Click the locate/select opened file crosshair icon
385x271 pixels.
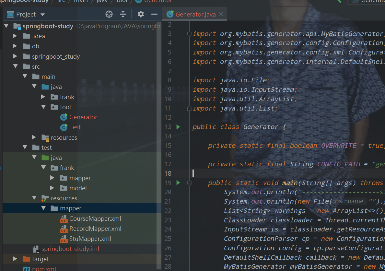[109, 14]
